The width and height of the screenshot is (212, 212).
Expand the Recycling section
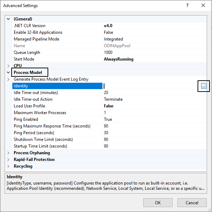pos(8,166)
